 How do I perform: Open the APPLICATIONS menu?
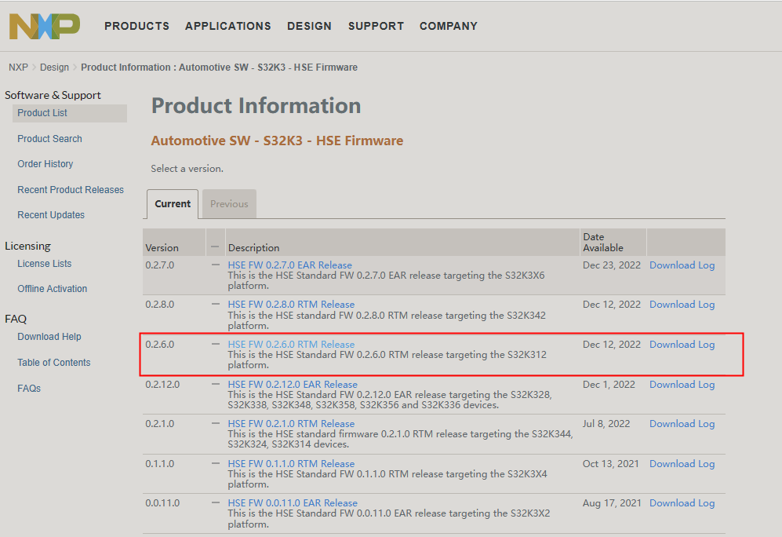click(227, 26)
